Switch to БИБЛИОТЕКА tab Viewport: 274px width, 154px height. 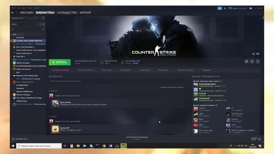[x=45, y=13]
